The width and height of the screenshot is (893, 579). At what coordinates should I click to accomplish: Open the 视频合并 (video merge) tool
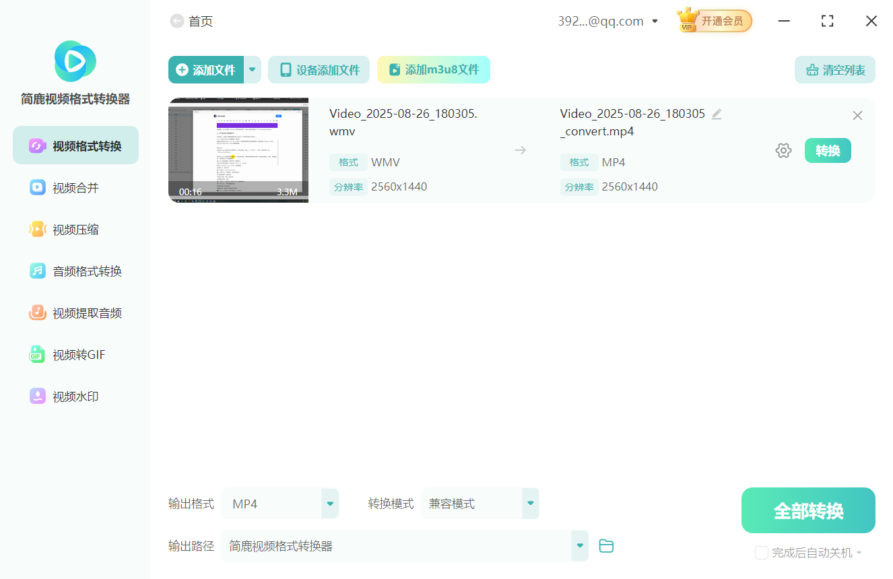75,187
